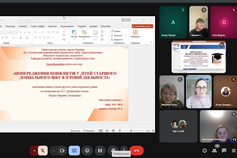Open Шрифт group dialog launcher
The image size is (237, 158).
[x=31, y=43]
